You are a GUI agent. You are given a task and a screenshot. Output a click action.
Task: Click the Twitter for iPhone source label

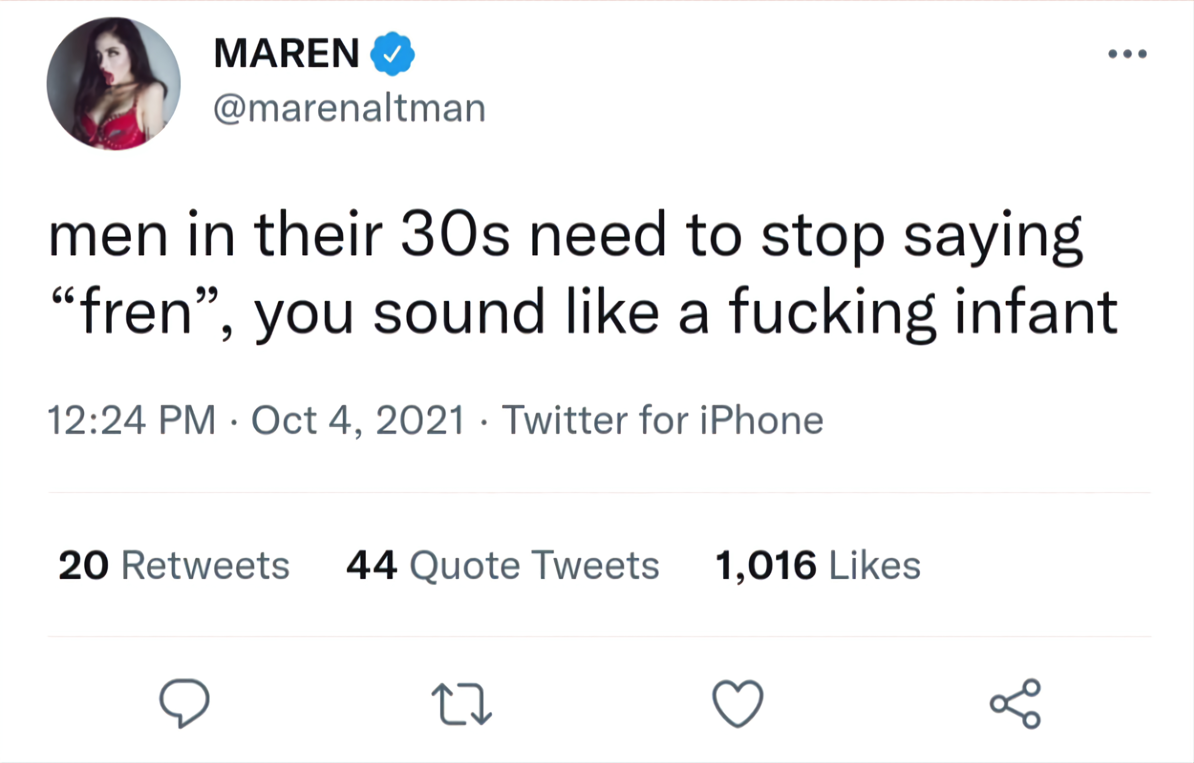pyautogui.click(x=662, y=420)
